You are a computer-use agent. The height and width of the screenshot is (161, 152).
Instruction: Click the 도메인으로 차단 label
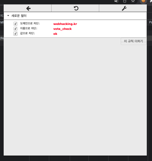30,23
